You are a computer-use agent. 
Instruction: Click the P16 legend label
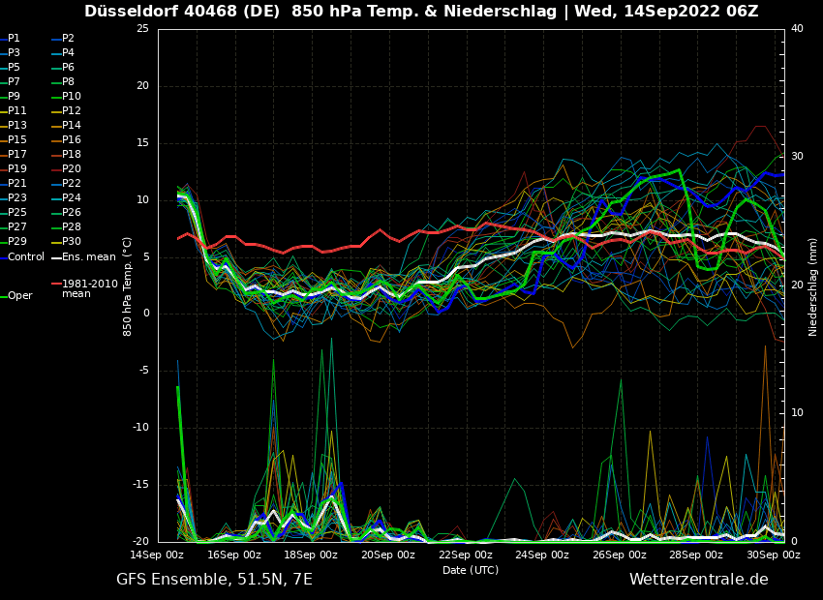(72, 140)
